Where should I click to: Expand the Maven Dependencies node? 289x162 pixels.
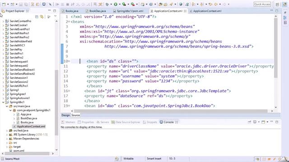[7, 139]
